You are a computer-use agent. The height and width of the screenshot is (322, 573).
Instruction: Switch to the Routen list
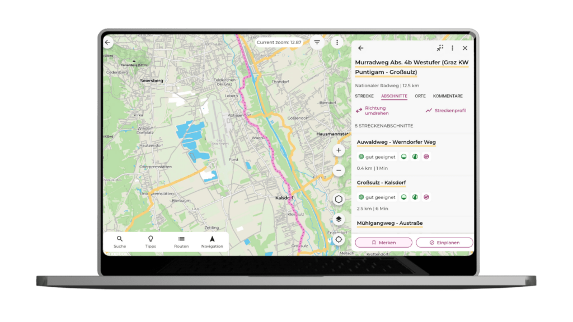(x=181, y=241)
